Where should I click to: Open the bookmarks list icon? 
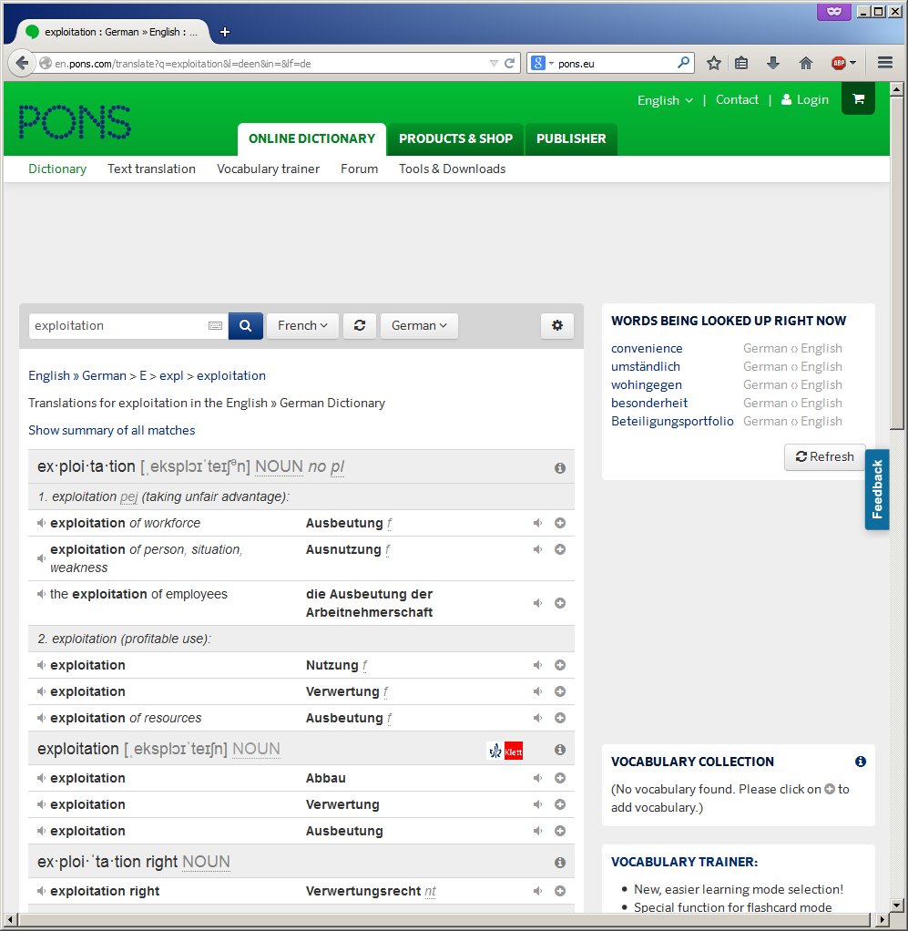[741, 63]
